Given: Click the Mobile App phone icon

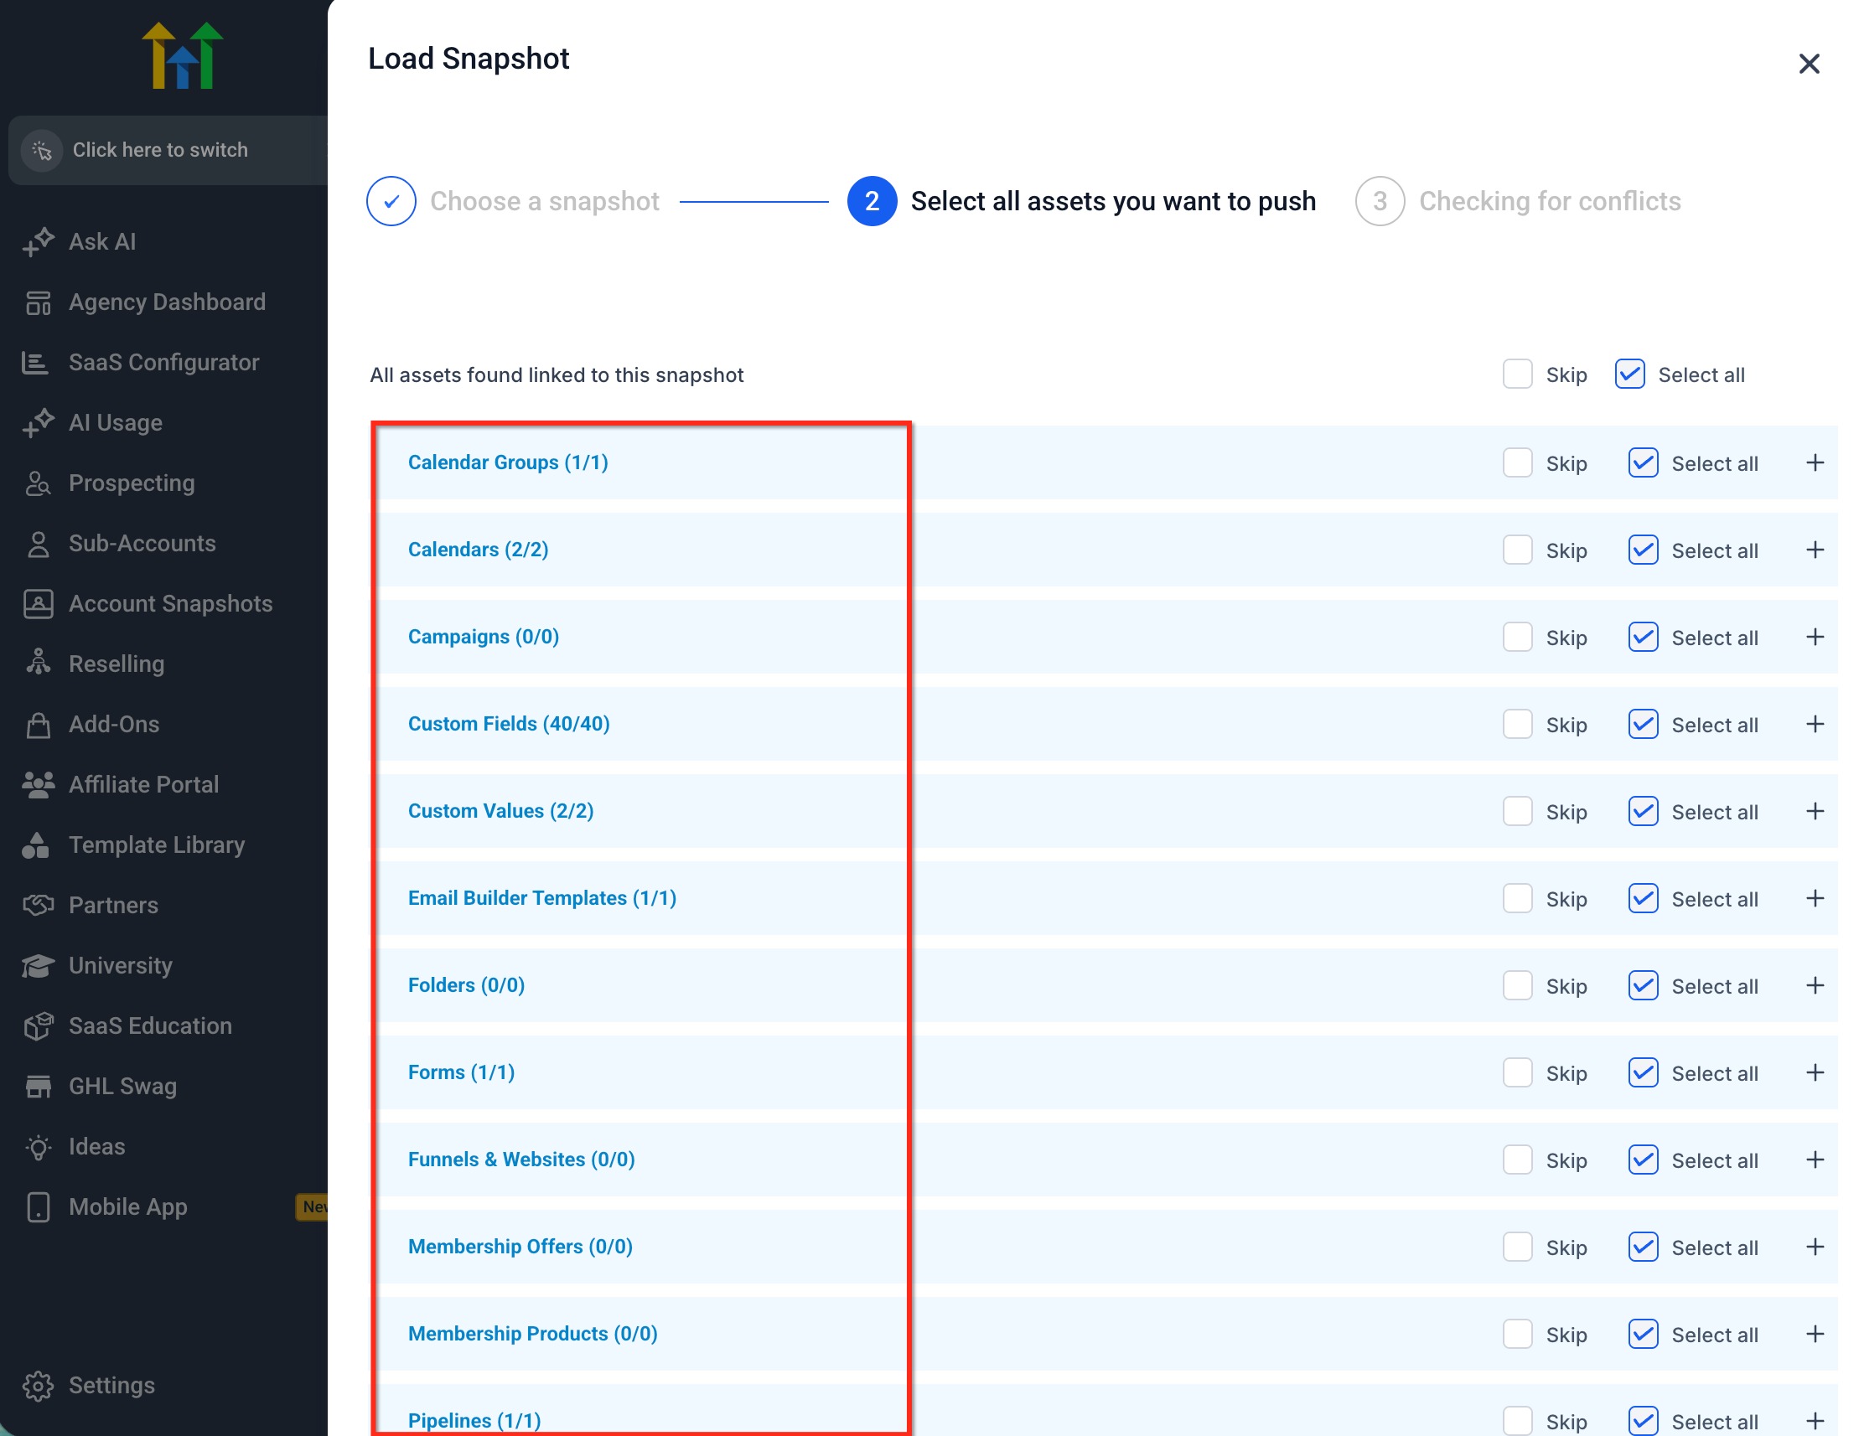Looking at the screenshot, I should [39, 1207].
